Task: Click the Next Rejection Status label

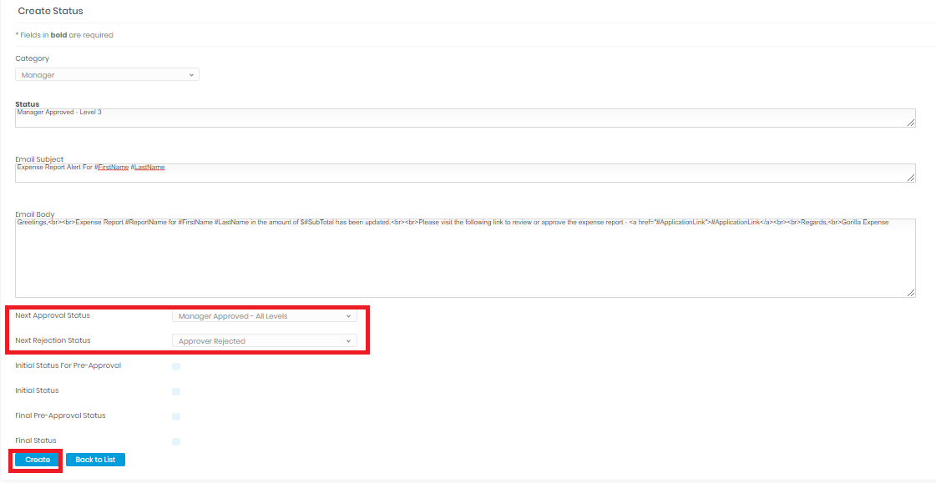Action: [53, 340]
